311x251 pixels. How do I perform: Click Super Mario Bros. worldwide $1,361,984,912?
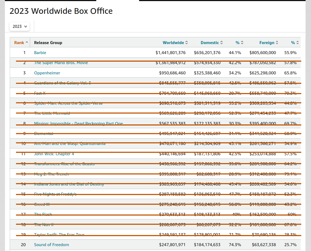(x=171, y=63)
